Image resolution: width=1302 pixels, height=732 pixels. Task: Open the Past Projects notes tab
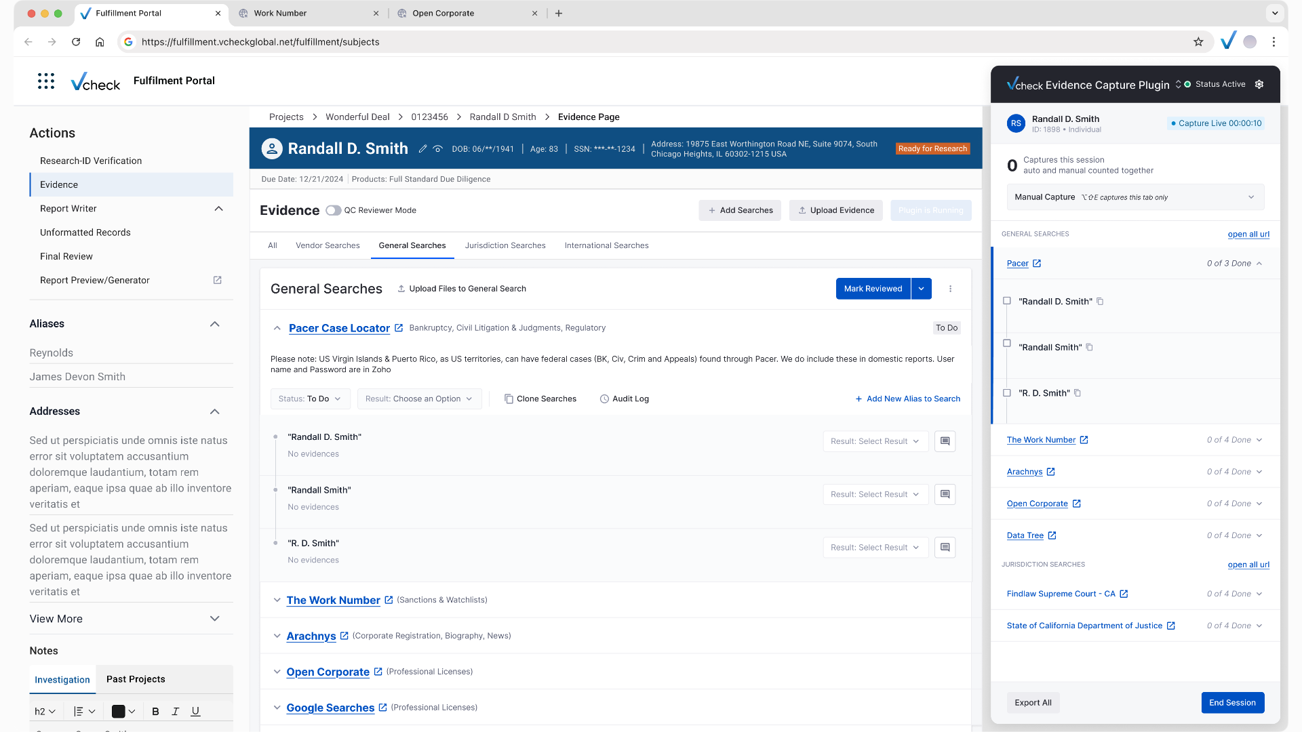click(136, 679)
